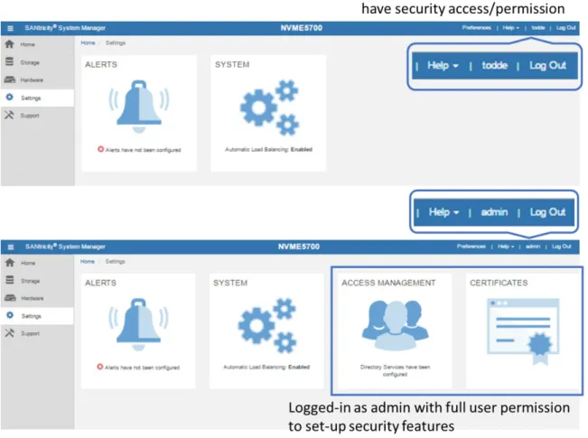The width and height of the screenshot is (588, 438).
Task: Click SANtricity System Manager title in bottom window
Action: (65, 247)
